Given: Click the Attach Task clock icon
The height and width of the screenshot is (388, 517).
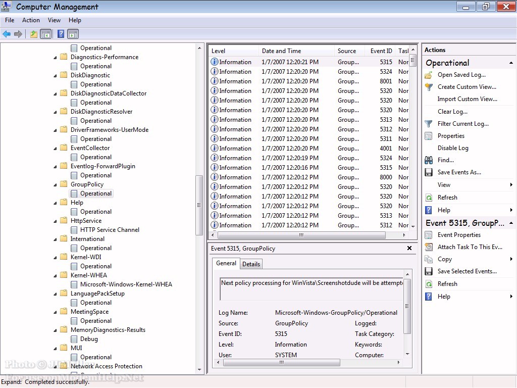Looking at the screenshot, I should [429, 247].
